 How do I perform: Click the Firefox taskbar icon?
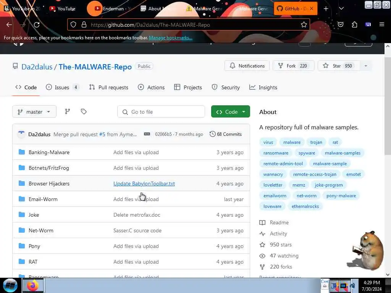pyautogui.click(x=33, y=285)
